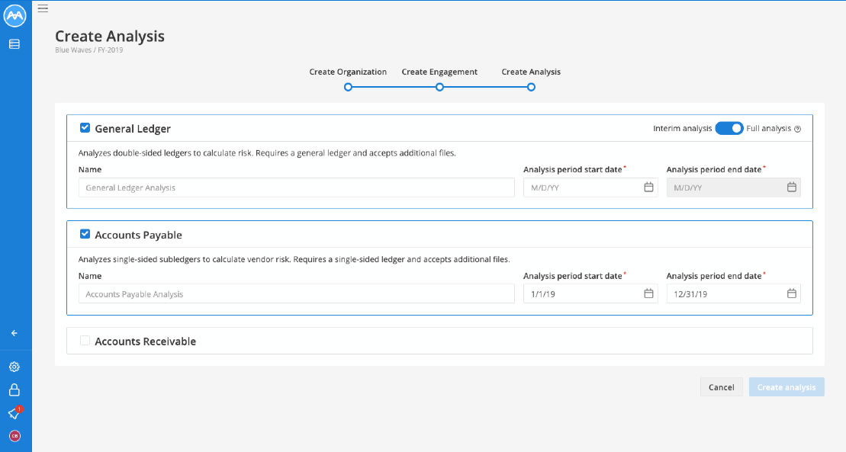
Task: Open the hamburger menu icon
Action: coord(43,8)
